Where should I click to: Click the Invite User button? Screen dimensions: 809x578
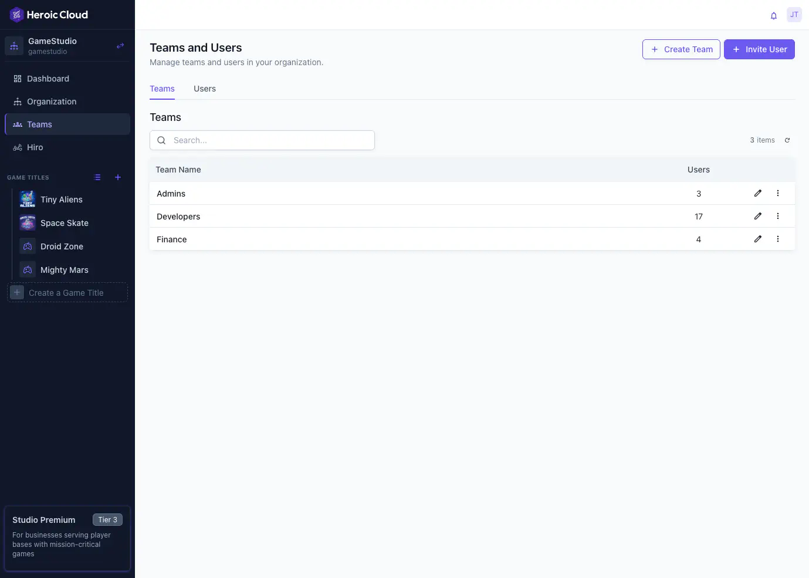[x=759, y=49]
